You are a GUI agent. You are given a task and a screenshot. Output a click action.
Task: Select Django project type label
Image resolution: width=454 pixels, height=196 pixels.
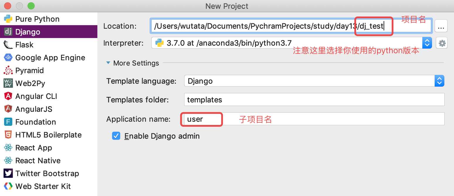click(x=28, y=32)
